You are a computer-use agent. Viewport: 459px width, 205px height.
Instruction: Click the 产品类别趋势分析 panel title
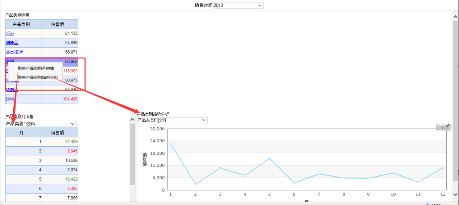point(153,114)
